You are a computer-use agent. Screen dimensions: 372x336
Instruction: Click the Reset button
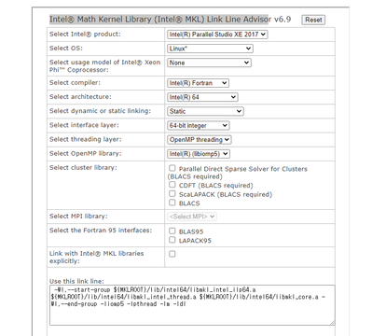click(x=313, y=20)
